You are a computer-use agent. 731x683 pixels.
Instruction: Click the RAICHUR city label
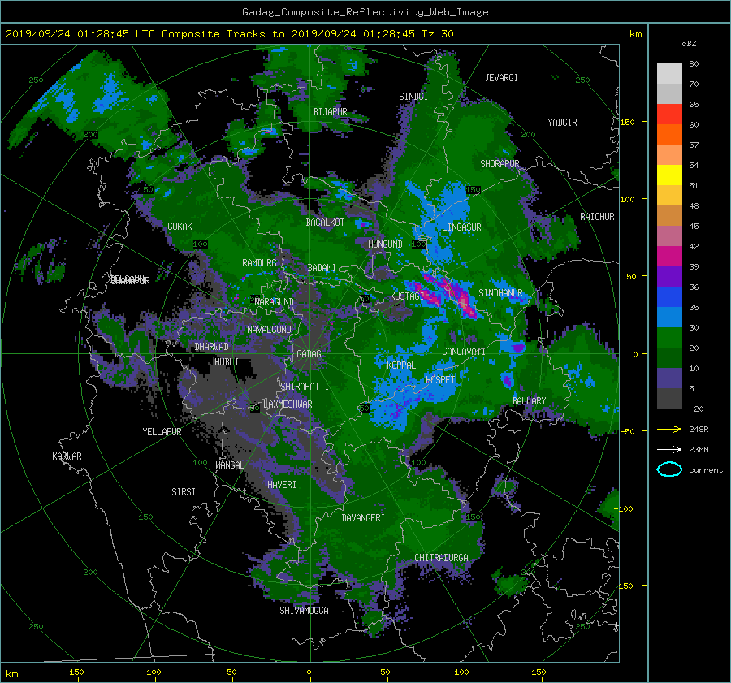(x=597, y=217)
